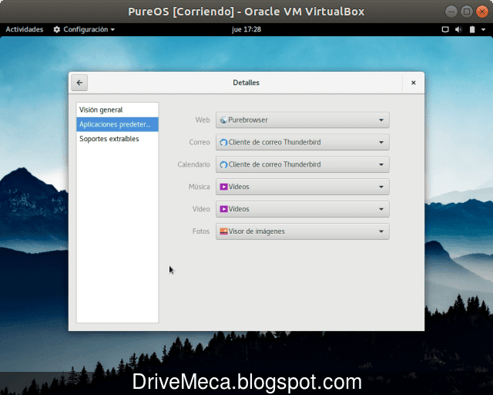This screenshot has width=493, height=395.
Task: Expand the system menu arrow
Action: coord(483,29)
